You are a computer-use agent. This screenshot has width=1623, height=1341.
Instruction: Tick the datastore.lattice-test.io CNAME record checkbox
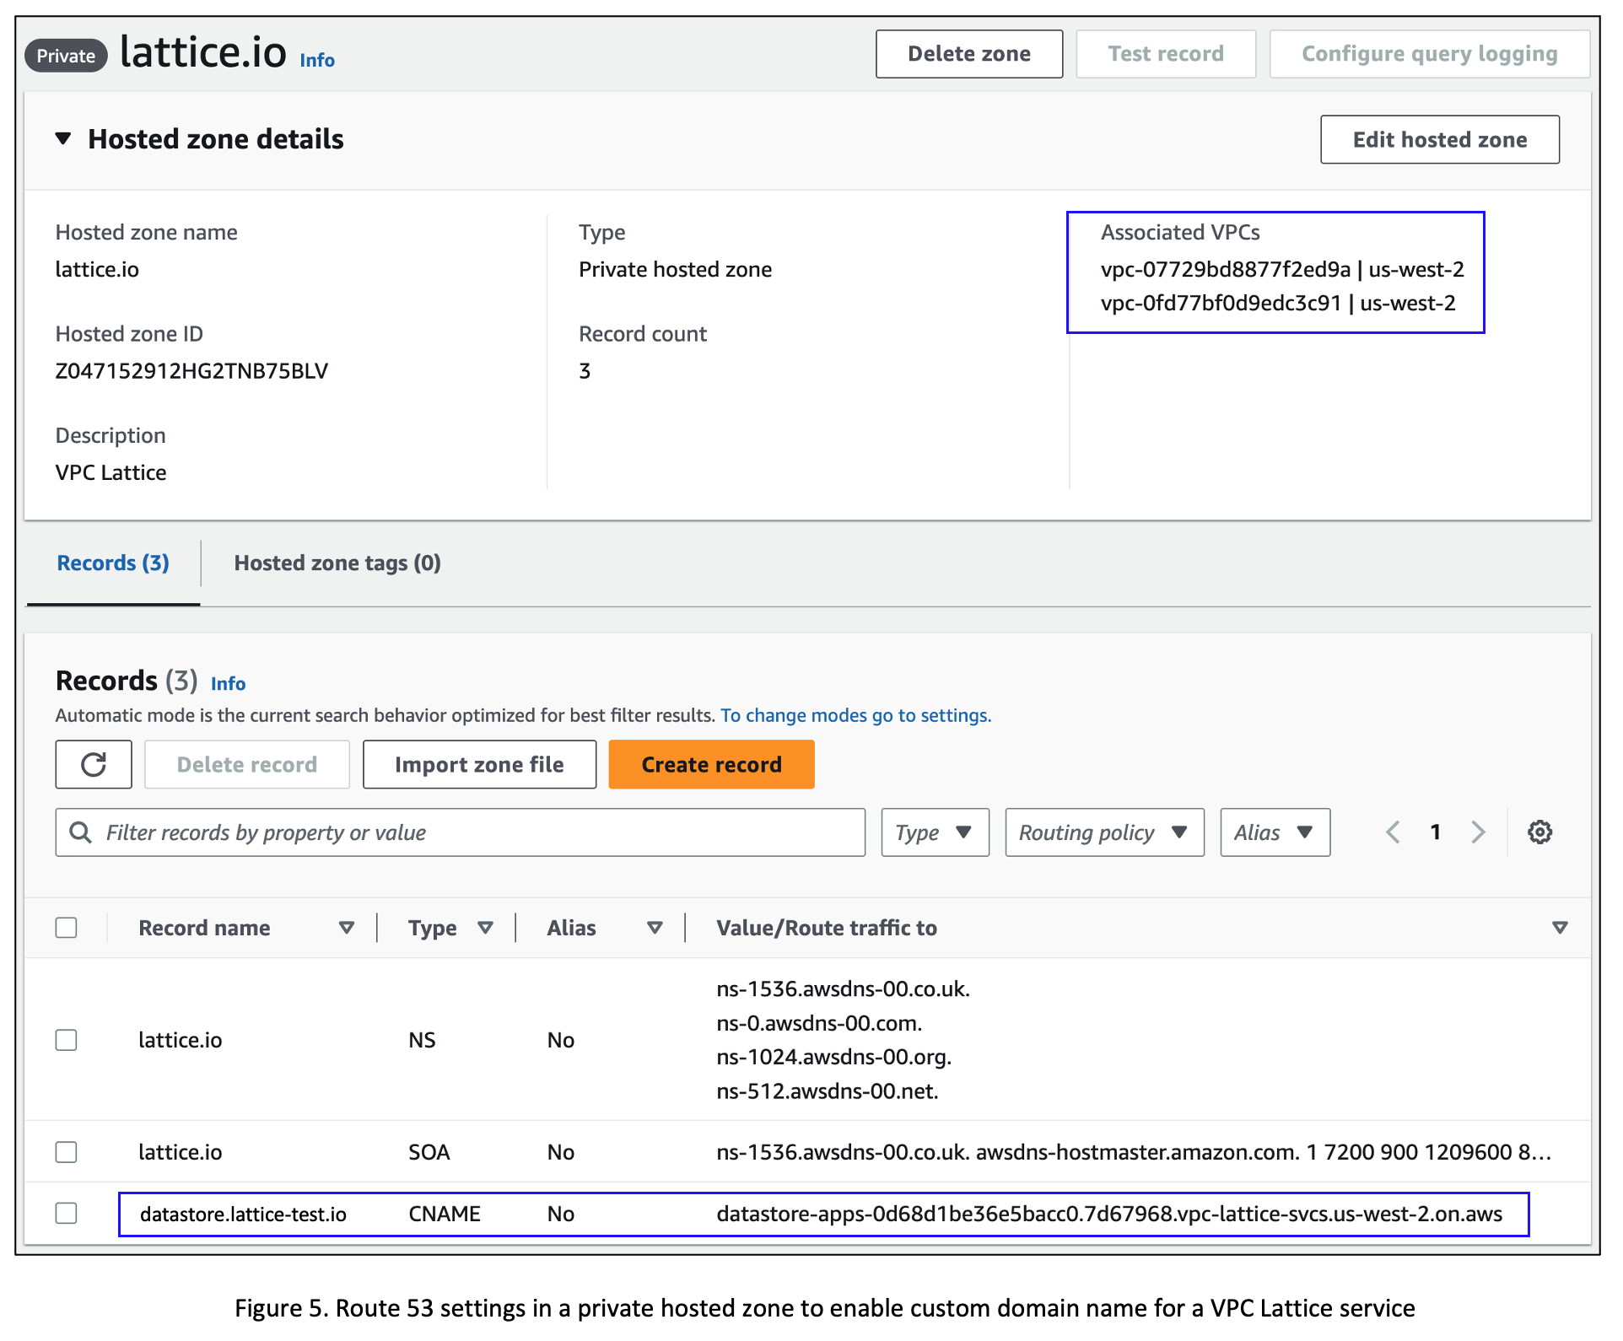coord(67,1213)
